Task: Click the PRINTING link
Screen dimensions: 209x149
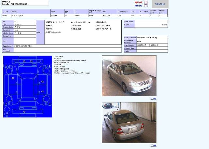Action: pyautogui.click(x=160, y=4)
